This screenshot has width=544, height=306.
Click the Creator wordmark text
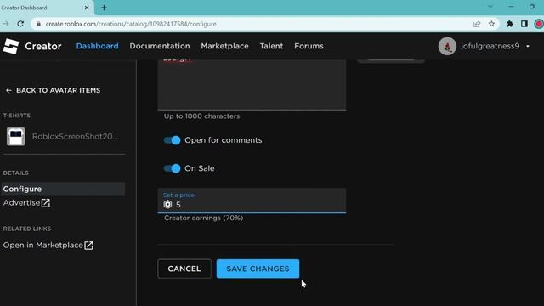click(43, 46)
